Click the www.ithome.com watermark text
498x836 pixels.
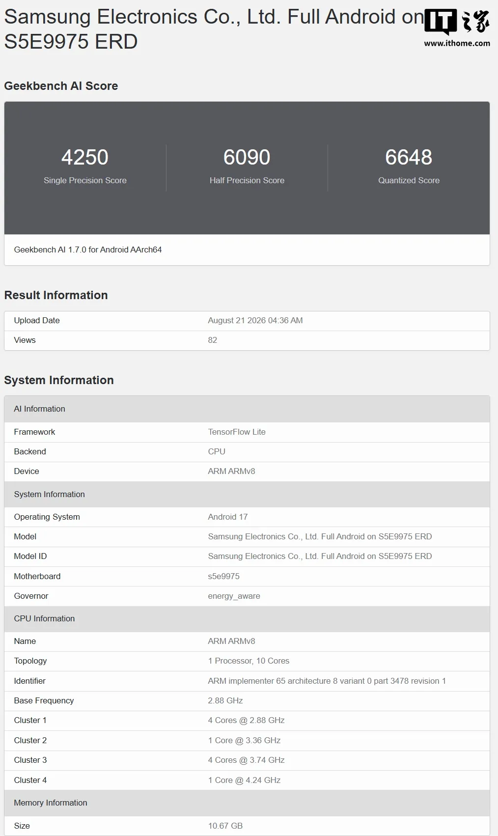pyautogui.click(x=457, y=43)
